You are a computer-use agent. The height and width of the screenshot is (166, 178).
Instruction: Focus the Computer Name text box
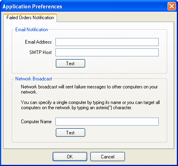pos(107,122)
